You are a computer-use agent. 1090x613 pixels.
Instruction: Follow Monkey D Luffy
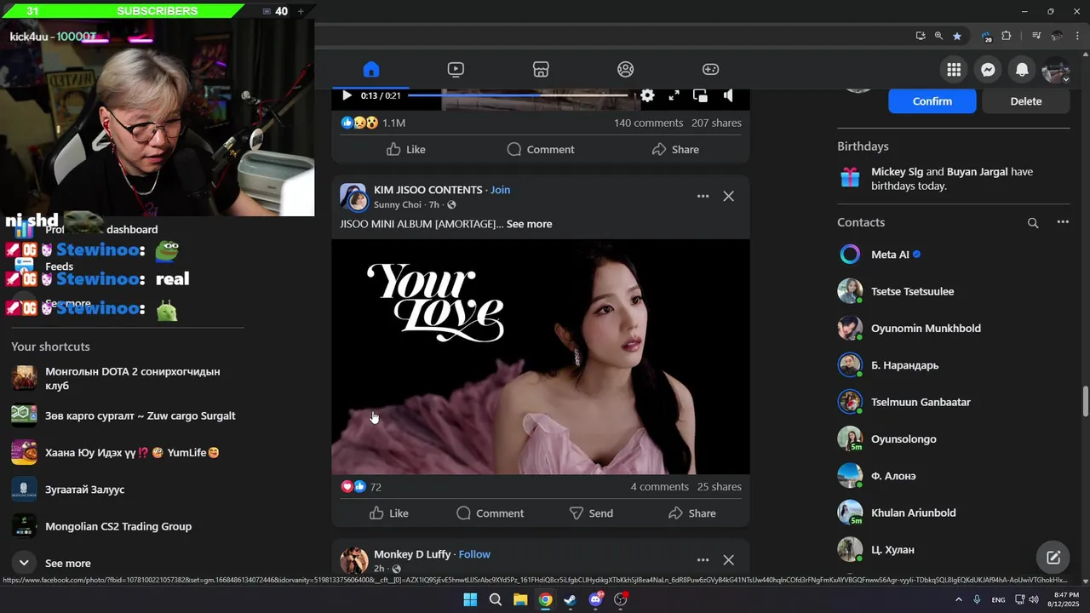474,554
